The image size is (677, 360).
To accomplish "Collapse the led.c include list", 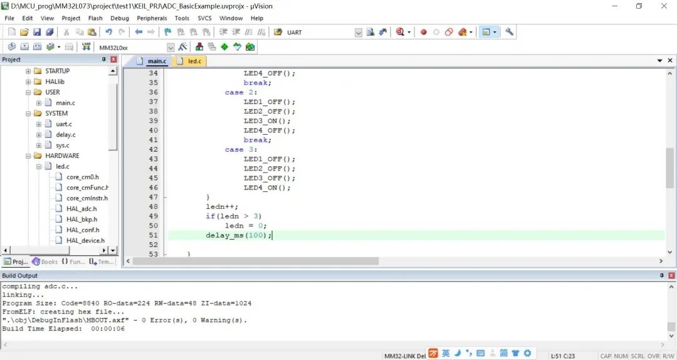I will coord(39,166).
